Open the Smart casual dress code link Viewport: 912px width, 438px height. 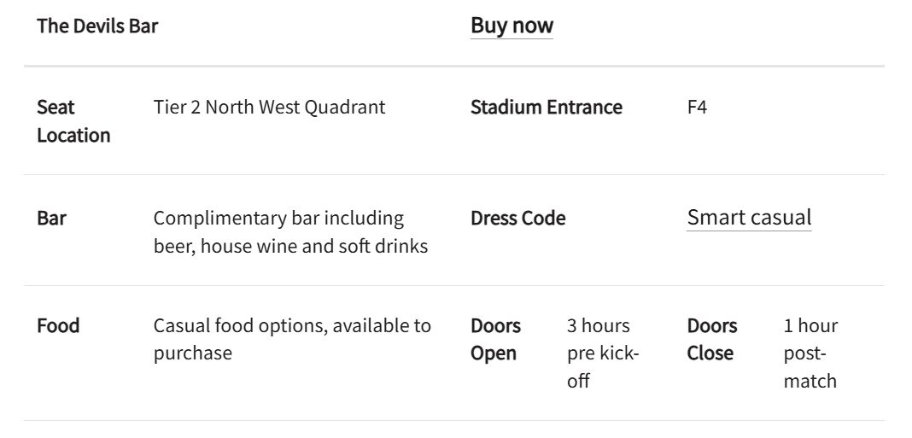pyautogui.click(x=749, y=218)
